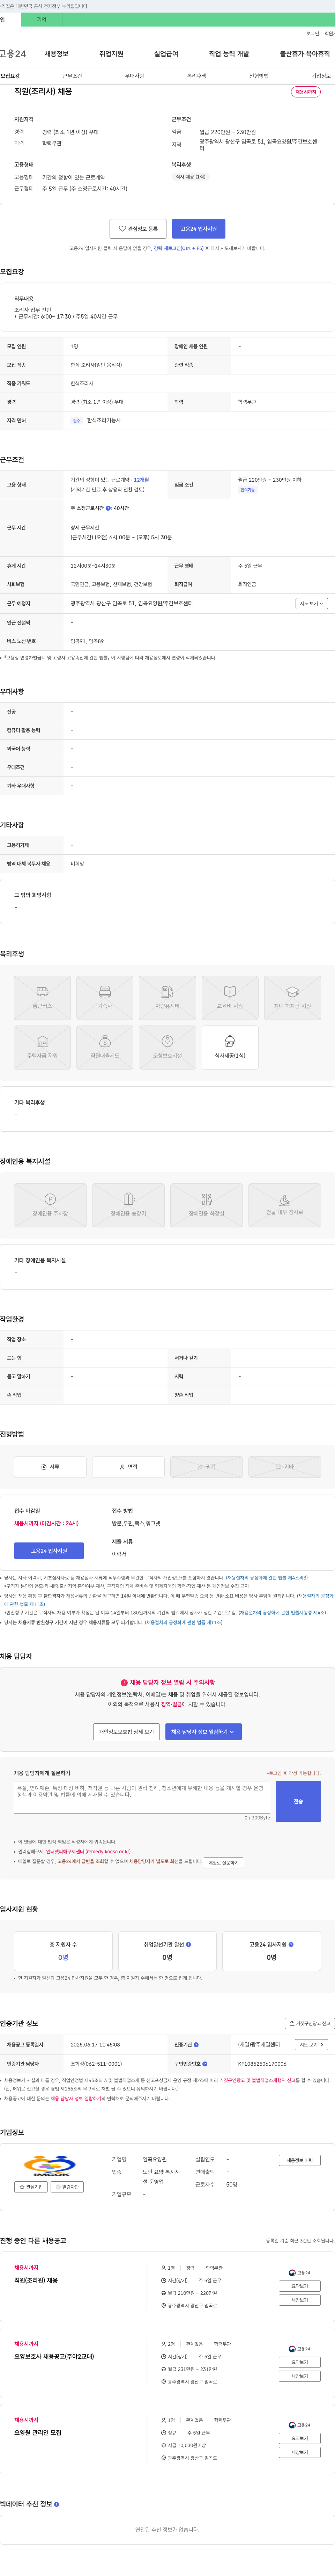Jump to the 모집요강 section tab
This screenshot has height=2576, width=335.
[10, 76]
